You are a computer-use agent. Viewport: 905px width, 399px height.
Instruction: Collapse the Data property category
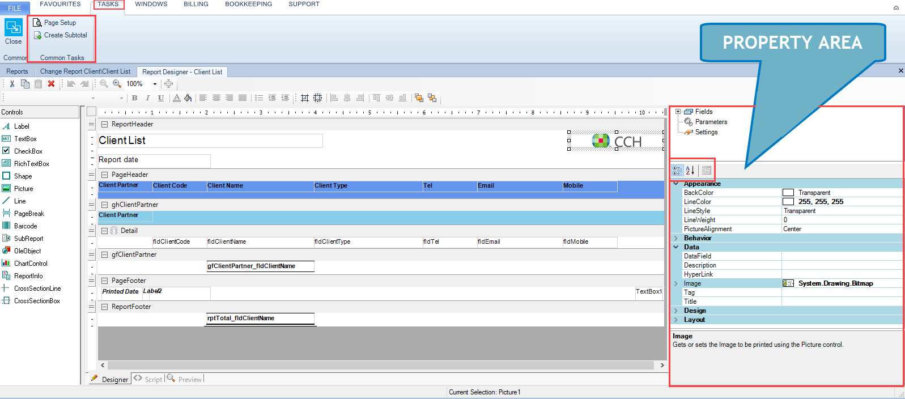(x=676, y=247)
